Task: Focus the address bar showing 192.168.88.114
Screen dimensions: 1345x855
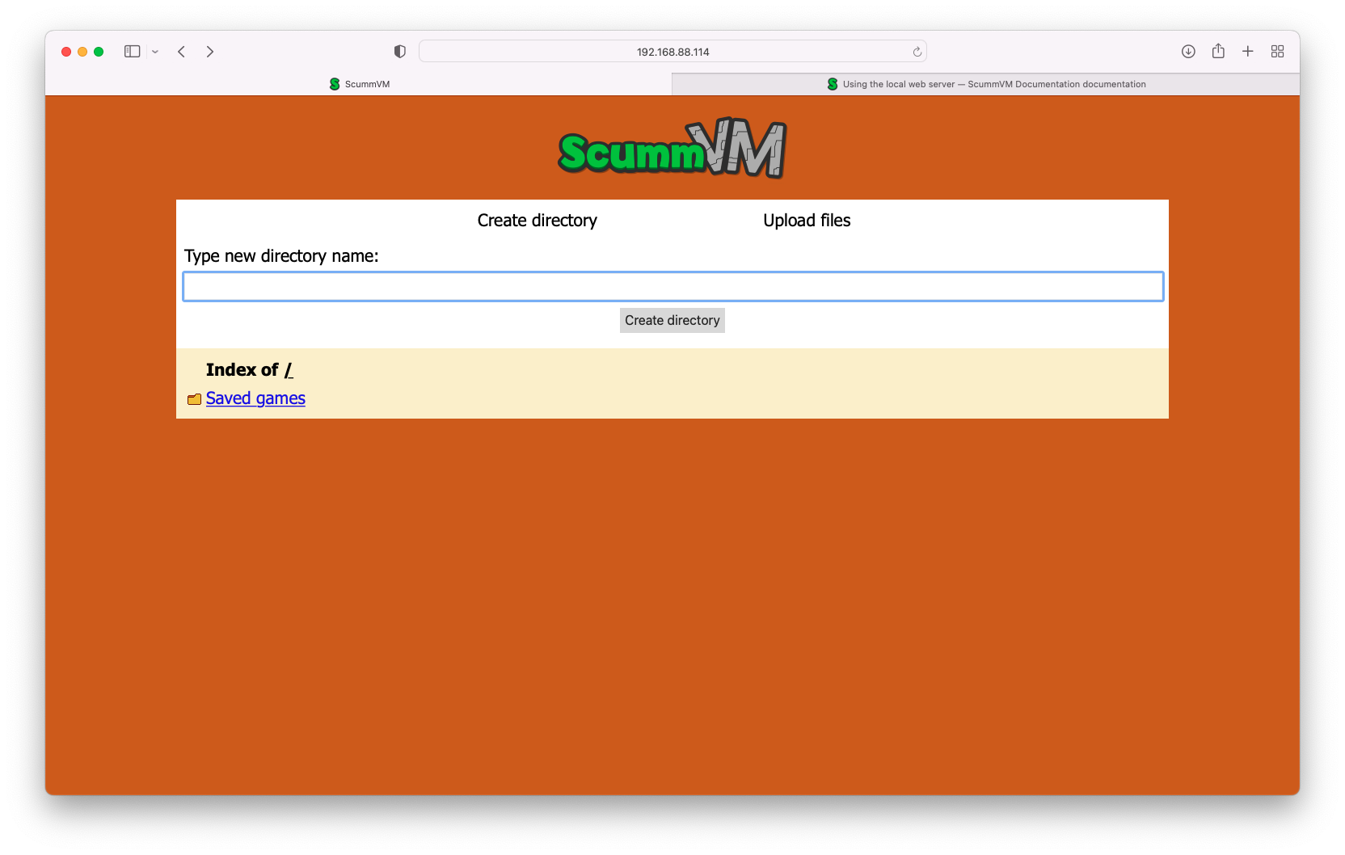Action: [672, 52]
